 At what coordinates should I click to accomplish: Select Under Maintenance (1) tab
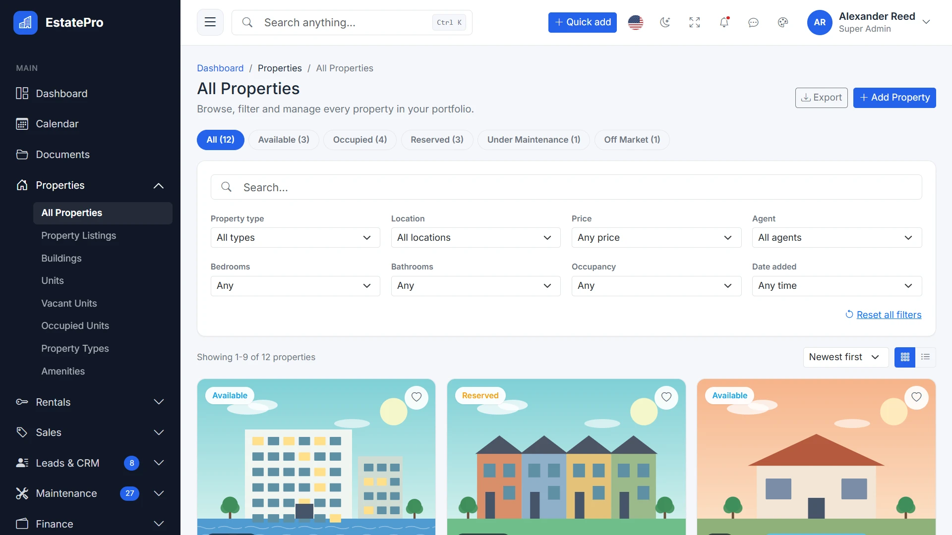534,140
